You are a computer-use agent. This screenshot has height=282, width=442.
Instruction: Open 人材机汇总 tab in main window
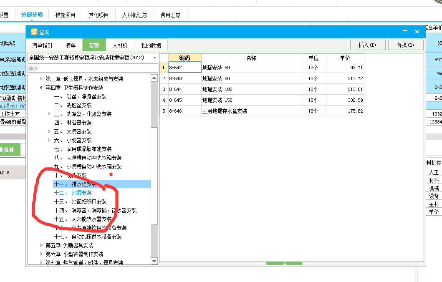[x=134, y=15]
